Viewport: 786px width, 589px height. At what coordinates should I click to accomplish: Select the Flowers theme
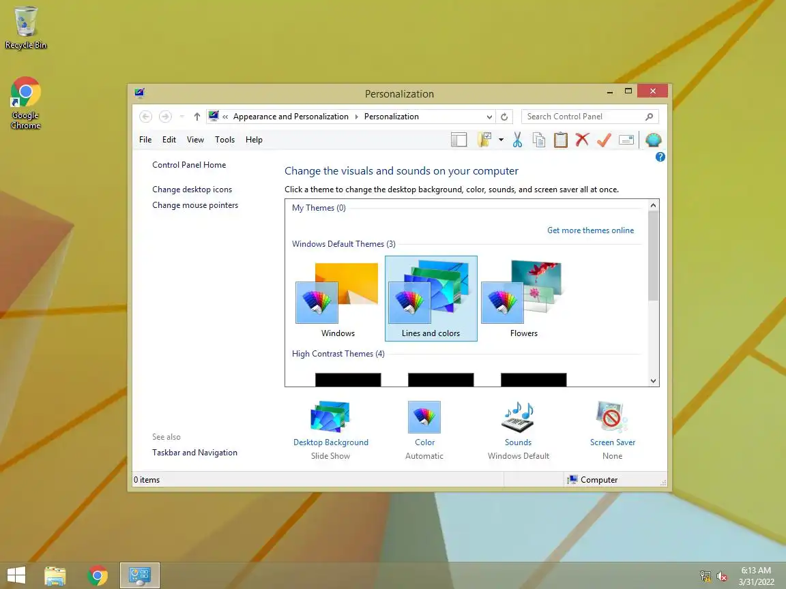(x=524, y=299)
